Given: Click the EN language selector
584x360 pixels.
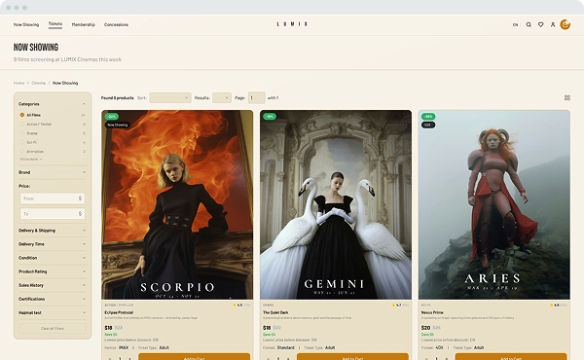Looking at the screenshot, I should 516,25.
